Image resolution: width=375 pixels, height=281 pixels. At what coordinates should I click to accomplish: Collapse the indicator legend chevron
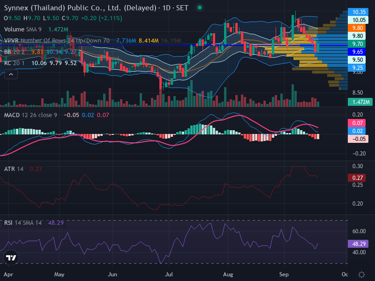(11, 74)
